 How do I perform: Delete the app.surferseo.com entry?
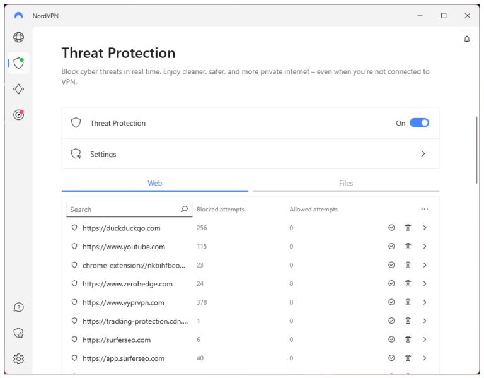[408, 358]
